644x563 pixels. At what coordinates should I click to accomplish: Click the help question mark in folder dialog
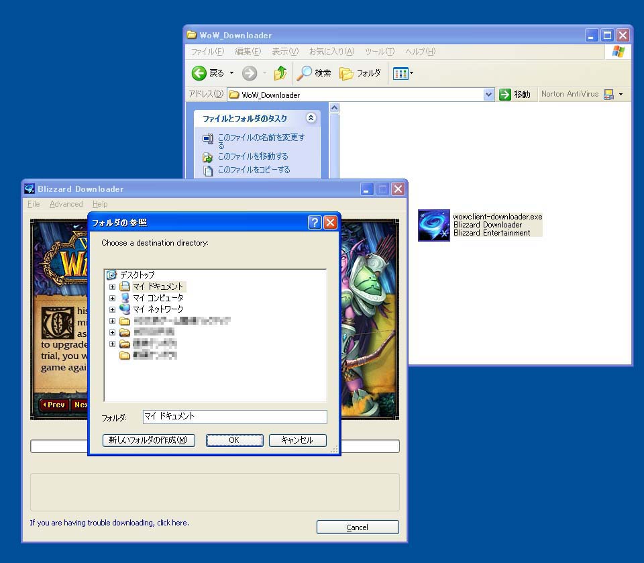tap(315, 222)
